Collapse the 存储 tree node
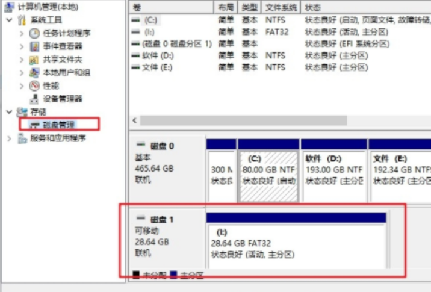Image resolution: width=431 pixels, height=292 pixels. (x=9, y=112)
